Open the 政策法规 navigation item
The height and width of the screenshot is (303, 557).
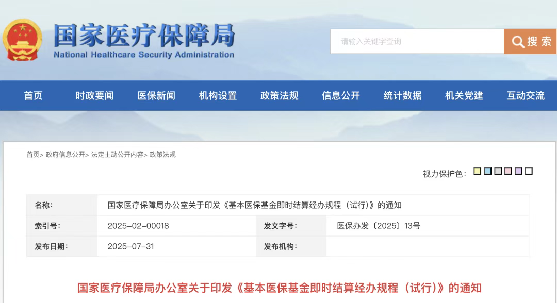point(279,95)
